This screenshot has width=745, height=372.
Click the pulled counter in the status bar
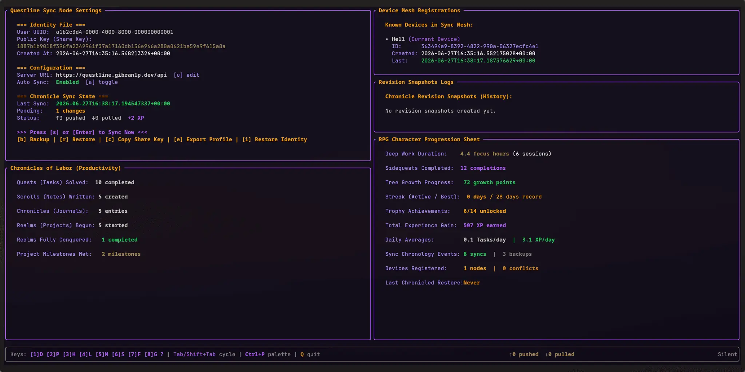pos(560,354)
